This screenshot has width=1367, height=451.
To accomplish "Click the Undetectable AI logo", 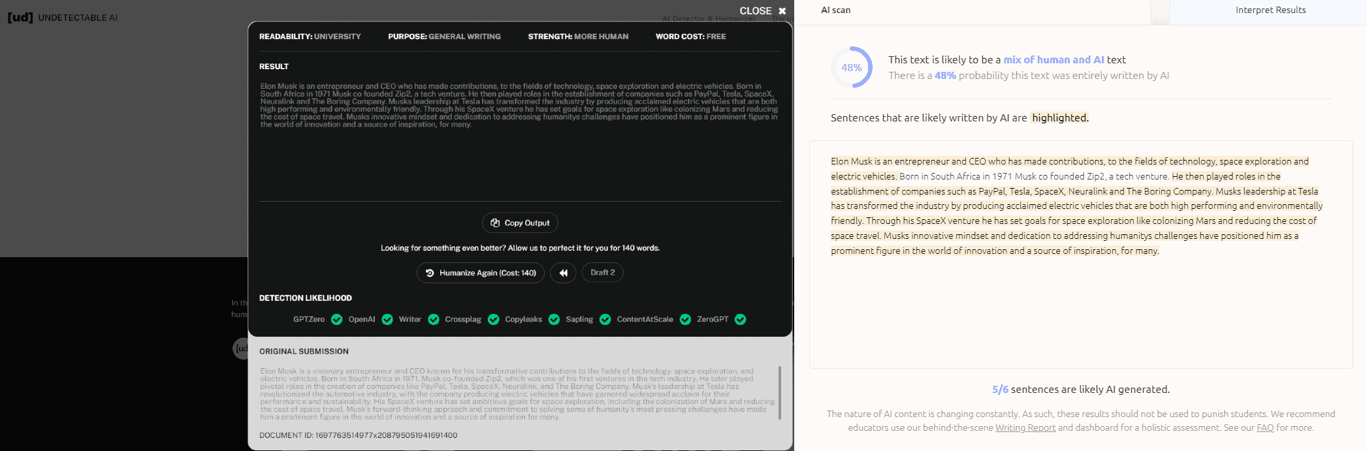I will (x=63, y=18).
